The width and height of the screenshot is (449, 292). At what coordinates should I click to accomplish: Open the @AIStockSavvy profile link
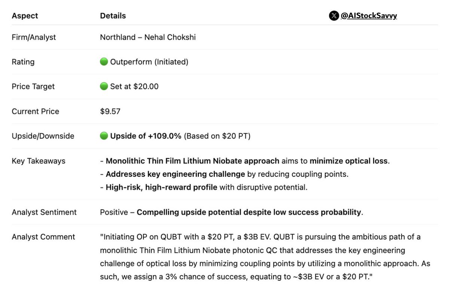(x=369, y=16)
